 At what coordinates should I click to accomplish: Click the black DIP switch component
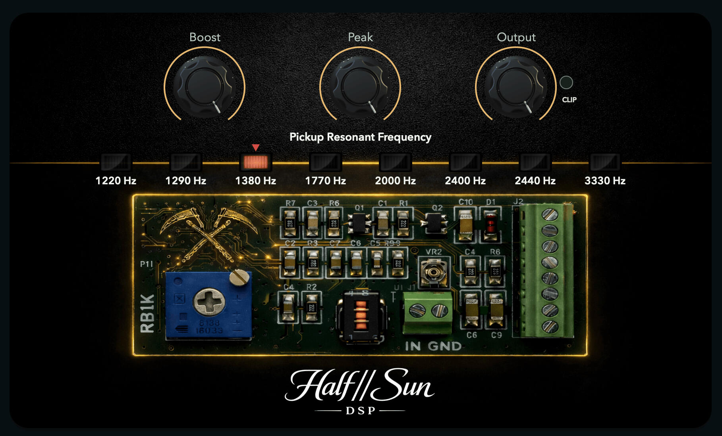361,316
